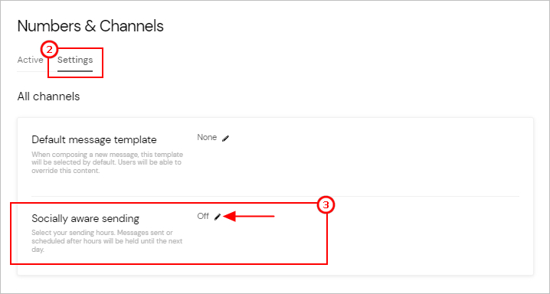Click the description under Default message template
The height and width of the screenshot is (294, 550).
[107, 162]
